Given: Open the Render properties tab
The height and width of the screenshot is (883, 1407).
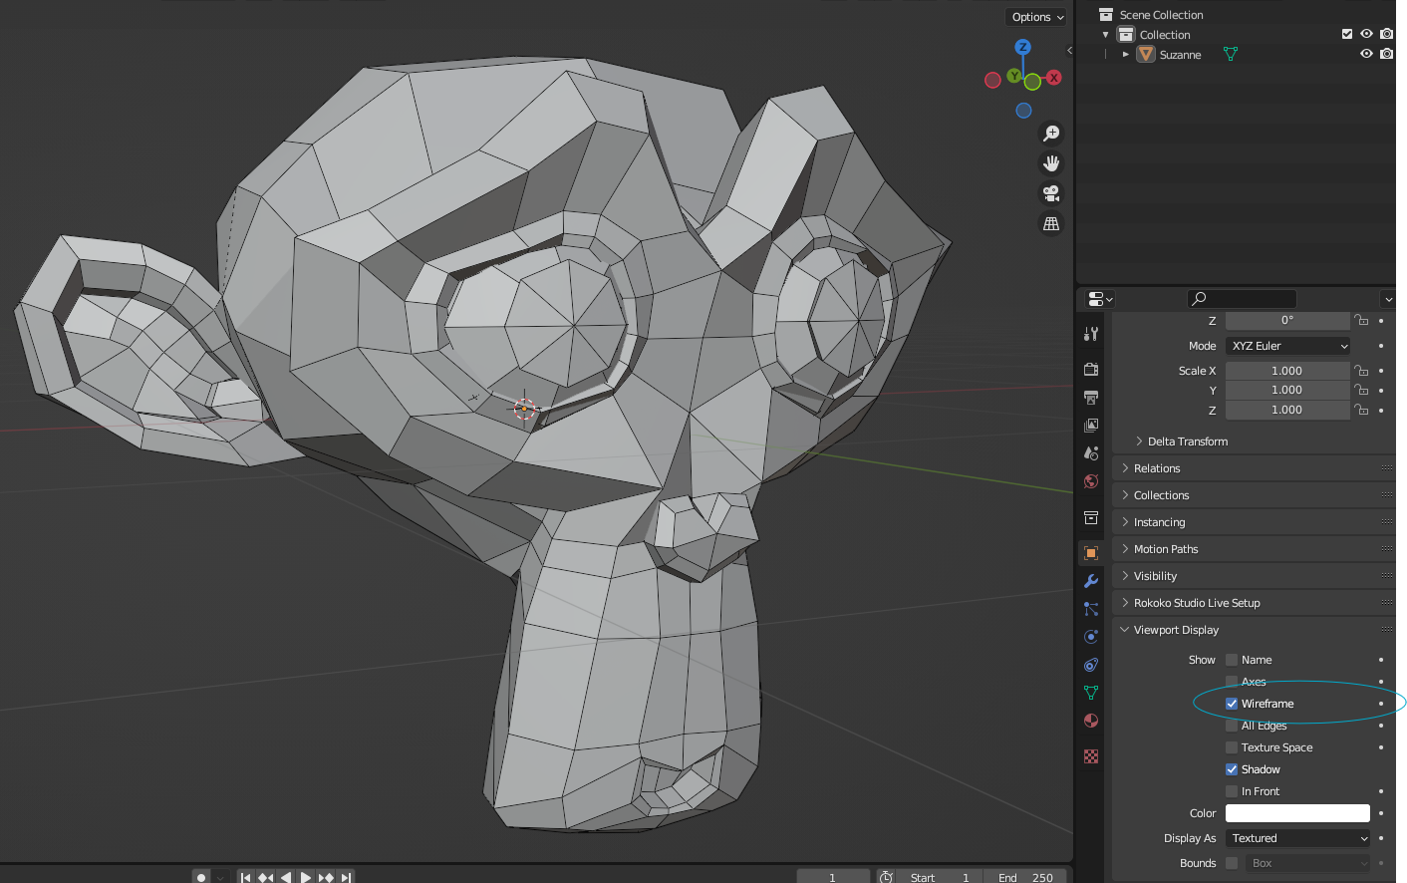Looking at the screenshot, I should point(1090,369).
